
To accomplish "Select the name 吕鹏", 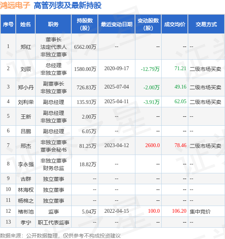I will coord(26,131).
